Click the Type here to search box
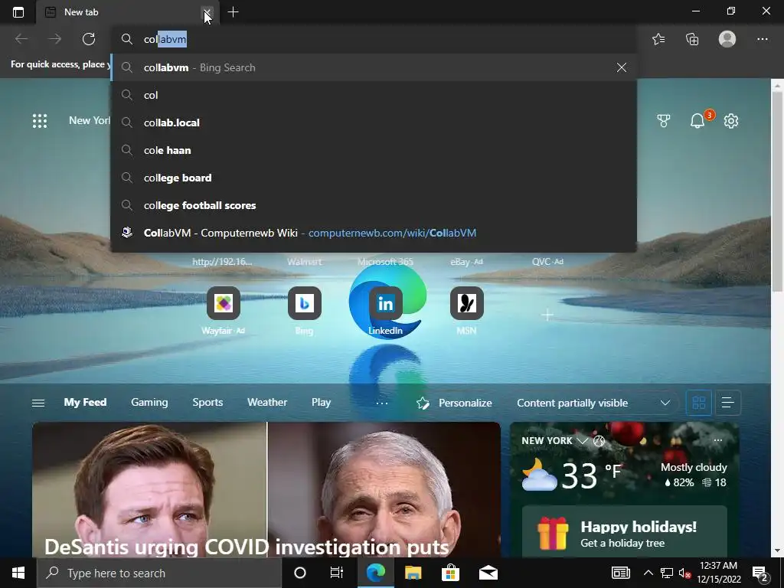The height and width of the screenshot is (588, 784). pyautogui.click(x=159, y=573)
